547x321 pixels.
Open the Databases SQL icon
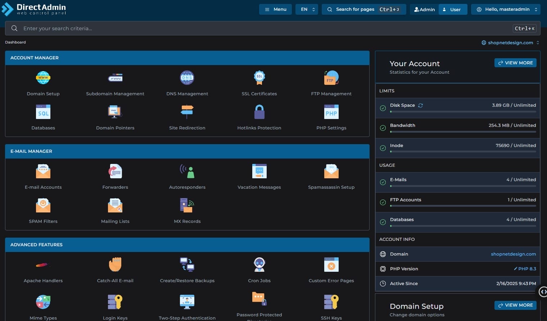(43, 112)
